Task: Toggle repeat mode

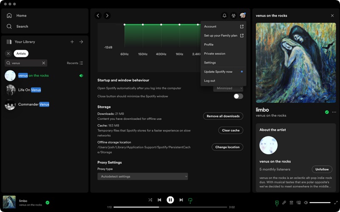Action: click(x=190, y=200)
